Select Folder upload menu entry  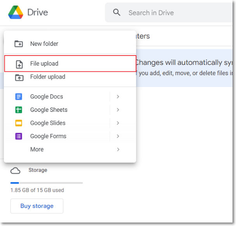(x=70, y=77)
